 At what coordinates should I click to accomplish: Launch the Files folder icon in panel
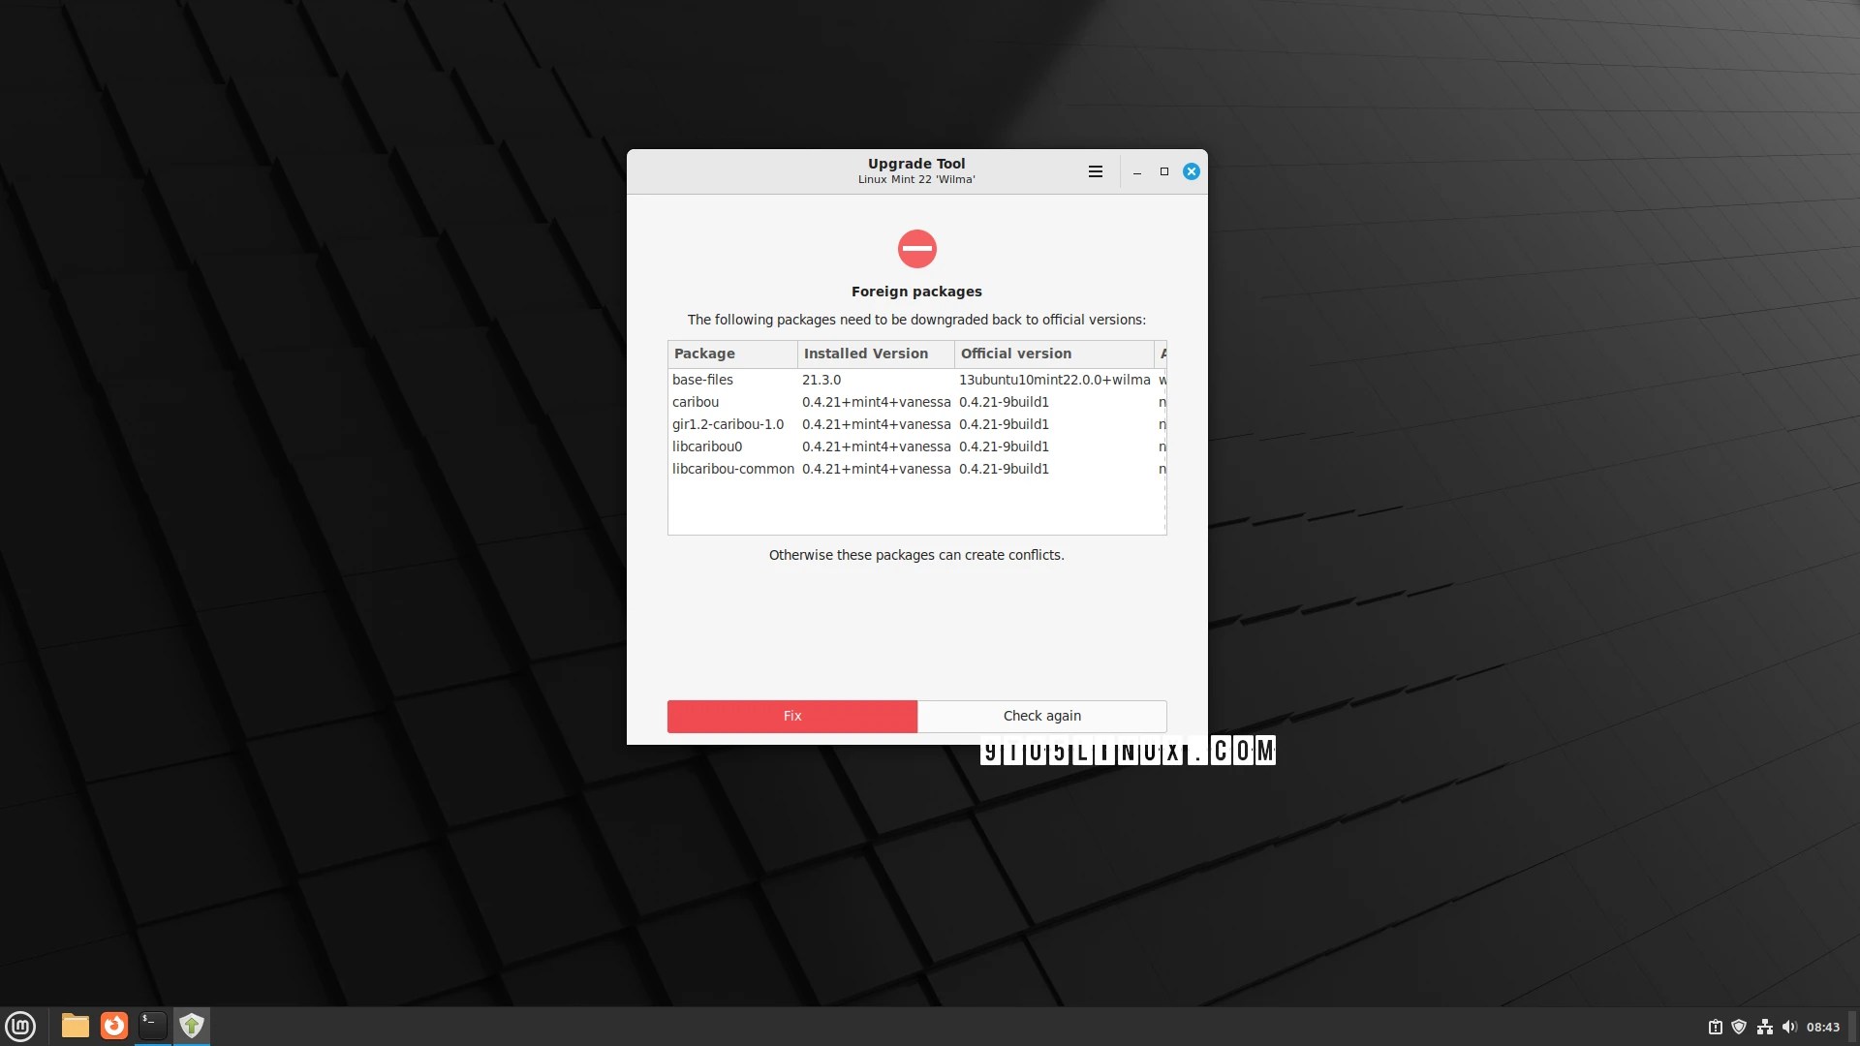coord(75,1026)
